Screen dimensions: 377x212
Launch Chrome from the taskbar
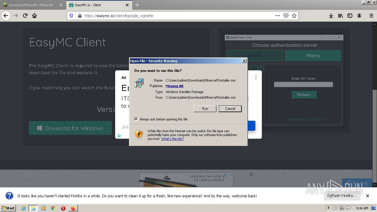[x=53, y=208]
